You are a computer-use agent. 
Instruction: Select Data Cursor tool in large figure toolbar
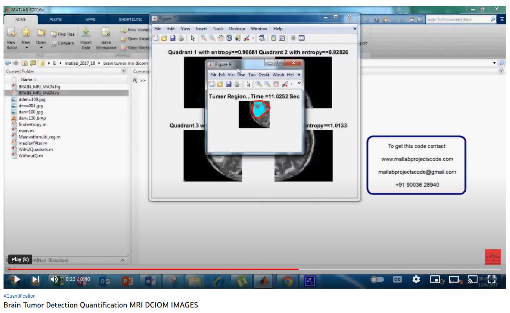pos(237,38)
